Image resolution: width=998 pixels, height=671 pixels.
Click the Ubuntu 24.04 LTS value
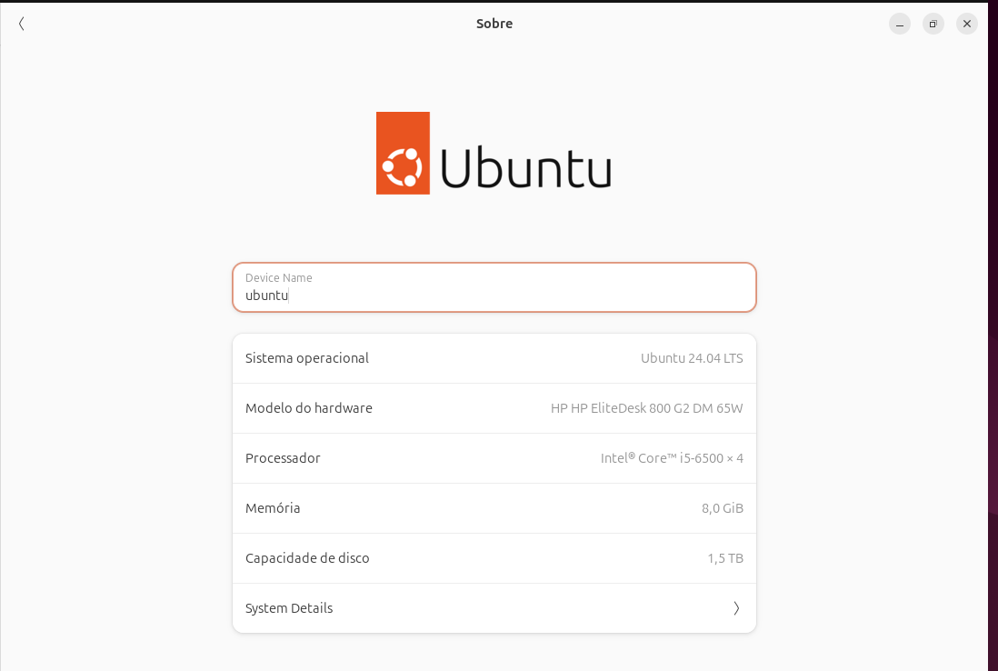[x=692, y=358]
